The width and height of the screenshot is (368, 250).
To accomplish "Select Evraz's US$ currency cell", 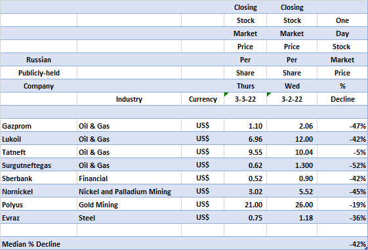I will click(203, 218).
